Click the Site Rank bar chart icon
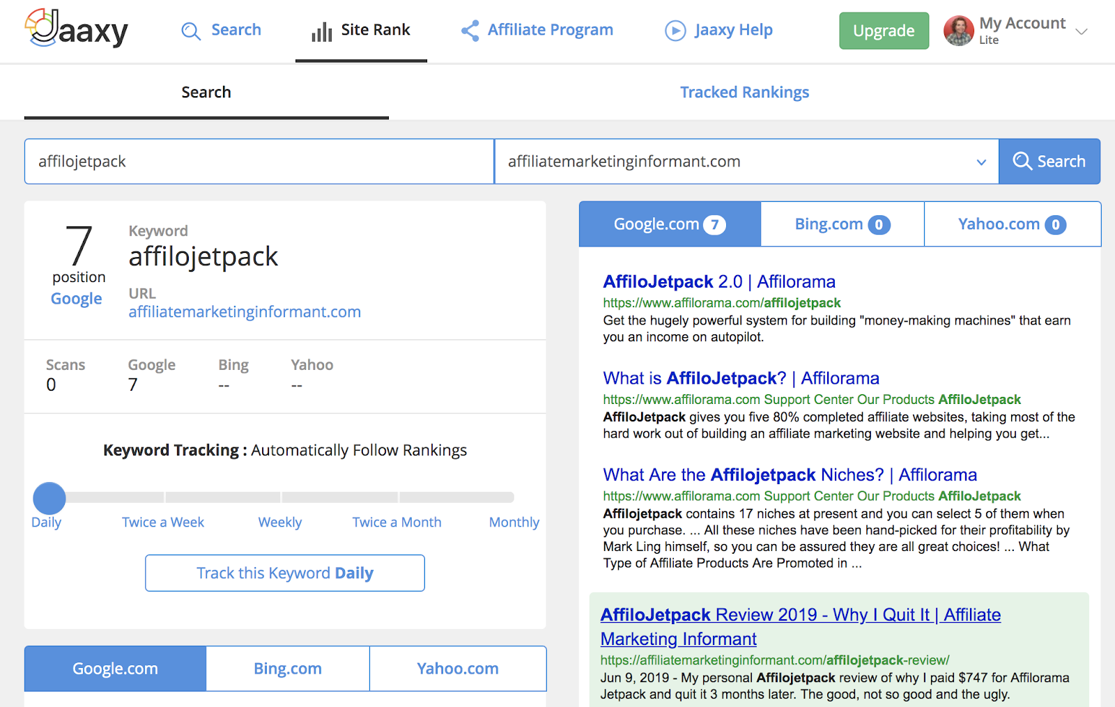This screenshot has height=707, width=1115. point(321,31)
